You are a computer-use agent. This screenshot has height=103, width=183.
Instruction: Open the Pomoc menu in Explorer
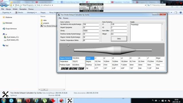coord(31,9)
